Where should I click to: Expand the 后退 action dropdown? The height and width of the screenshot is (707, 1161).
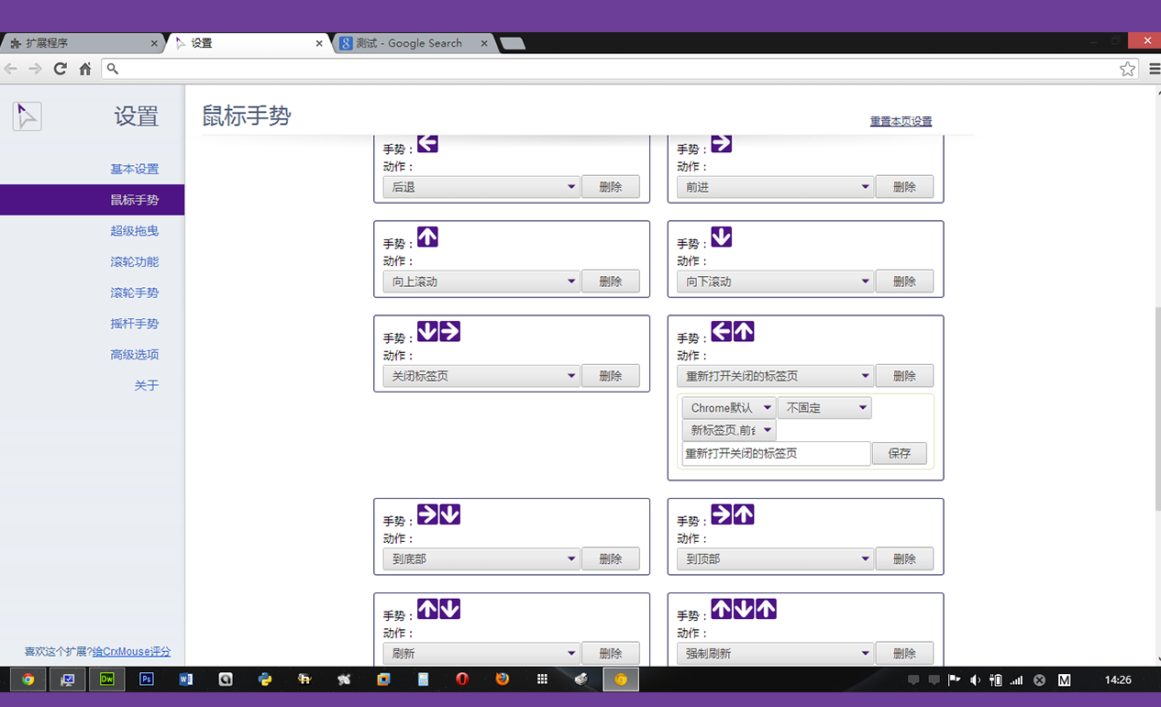coord(481,187)
